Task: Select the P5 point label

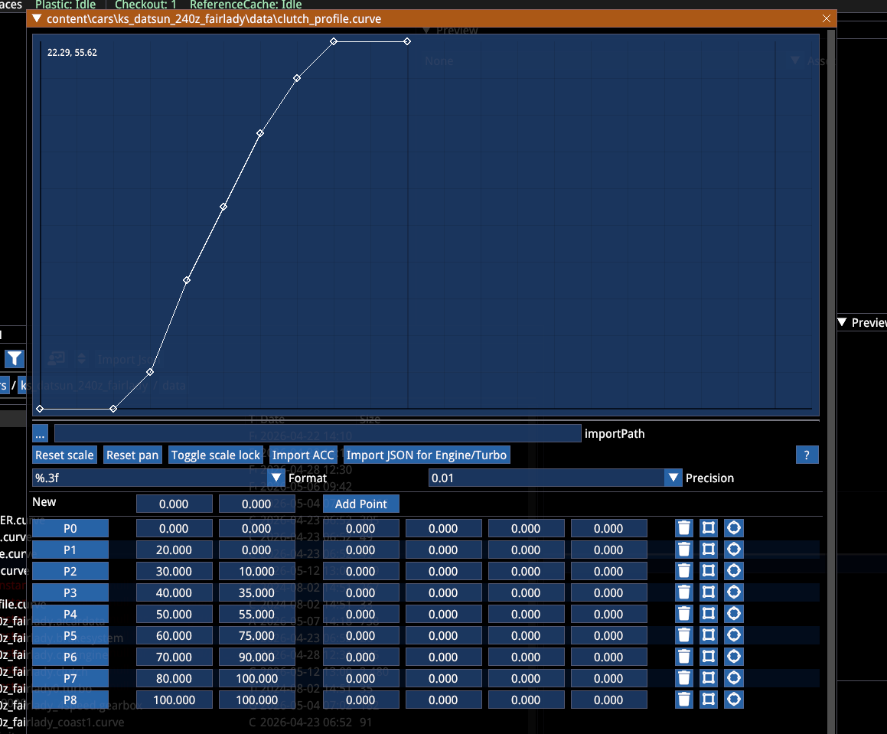Action: pos(70,635)
